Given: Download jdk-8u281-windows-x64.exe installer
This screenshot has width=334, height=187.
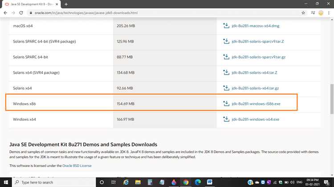Looking at the screenshot, I should 256,119.
